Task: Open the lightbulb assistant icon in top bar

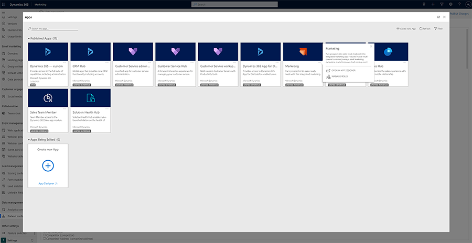Action: coord(424,5)
